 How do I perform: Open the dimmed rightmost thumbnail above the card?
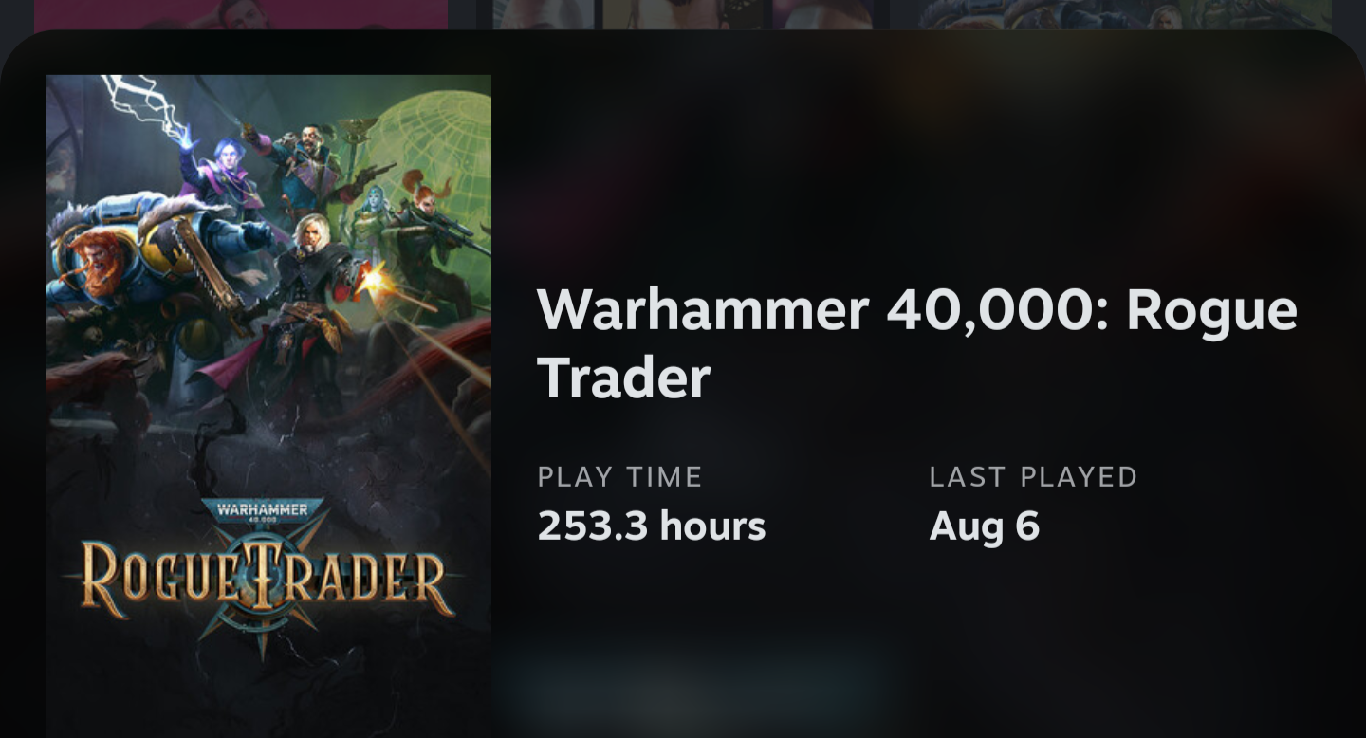click(x=1111, y=14)
